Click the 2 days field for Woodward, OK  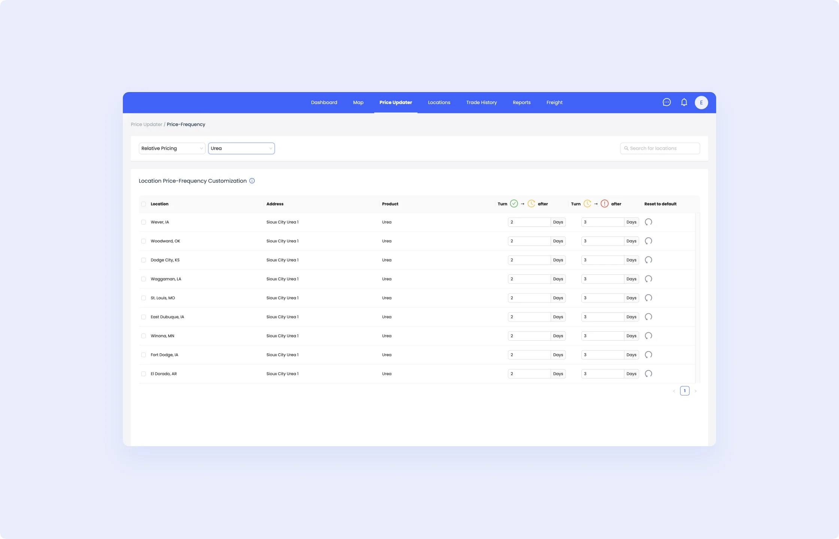pos(529,241)
